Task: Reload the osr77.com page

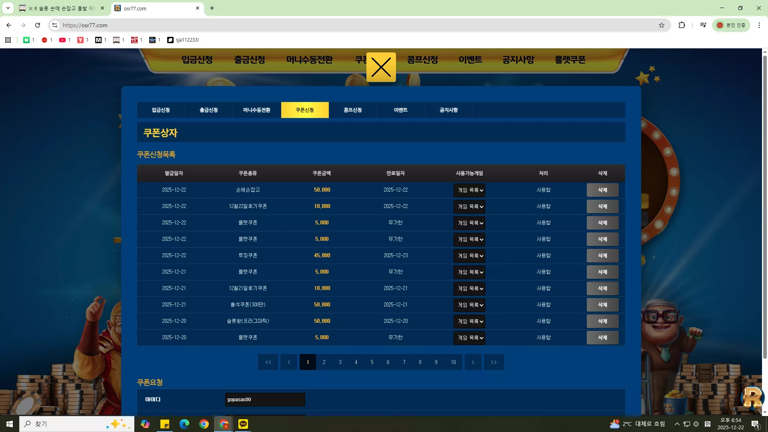Action: coord(38,25)
